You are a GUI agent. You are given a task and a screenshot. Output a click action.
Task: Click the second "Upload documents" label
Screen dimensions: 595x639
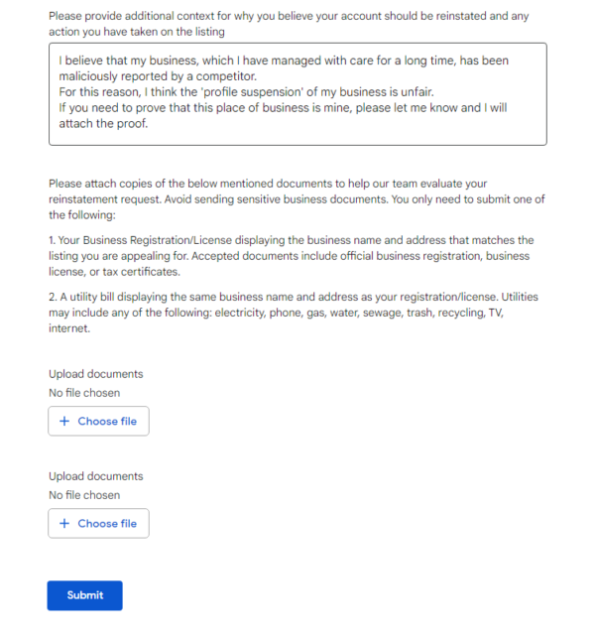coord(96,476)
